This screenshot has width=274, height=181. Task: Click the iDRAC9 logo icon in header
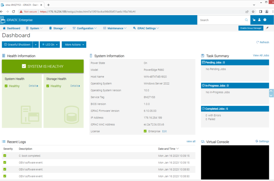click(2, 20)
